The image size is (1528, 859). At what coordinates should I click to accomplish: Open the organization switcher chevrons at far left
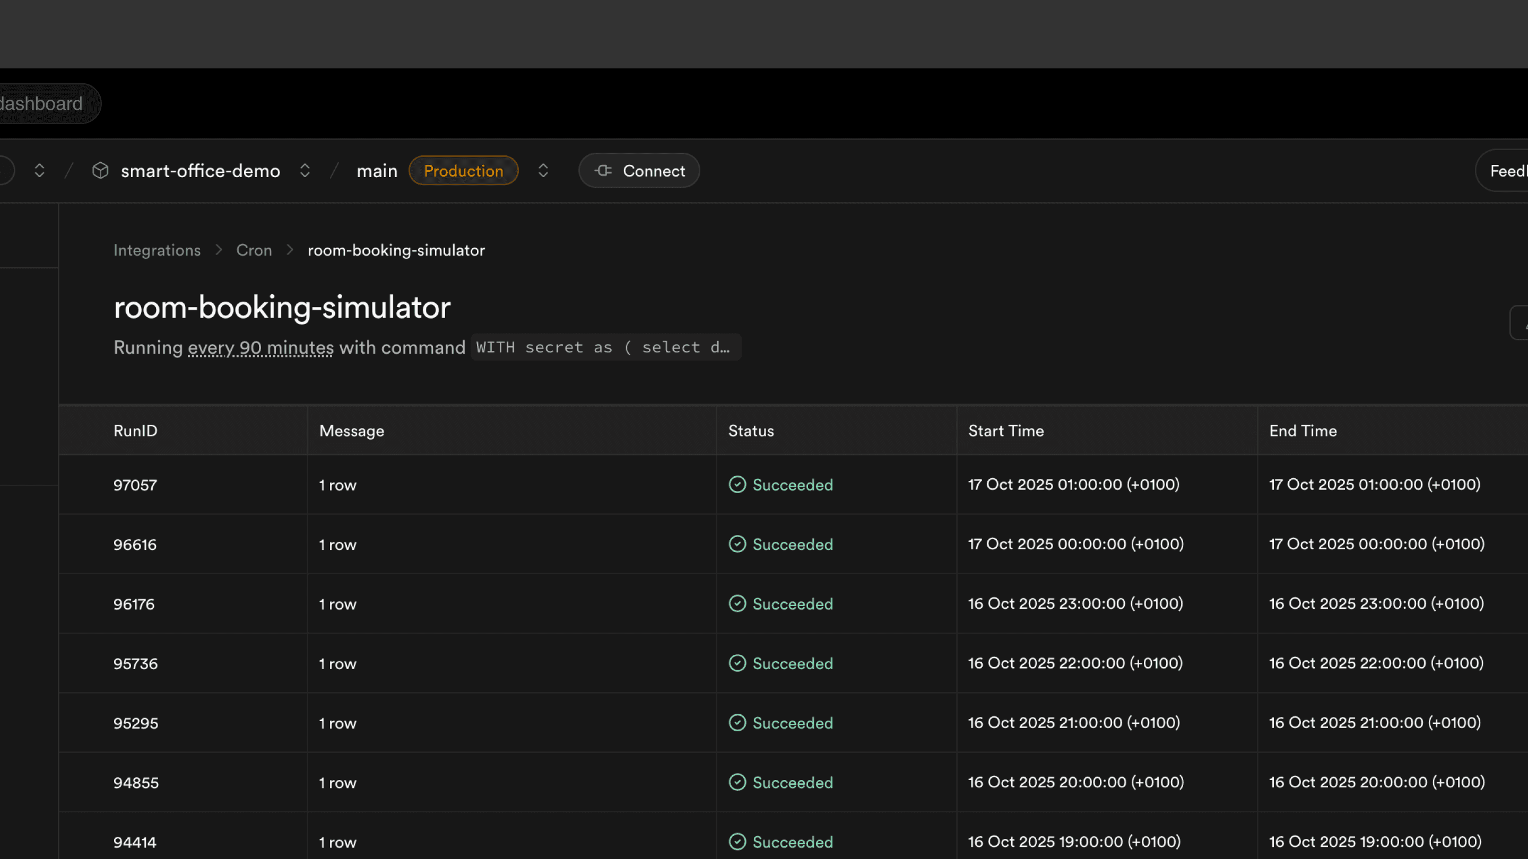(x=40, y=171)
